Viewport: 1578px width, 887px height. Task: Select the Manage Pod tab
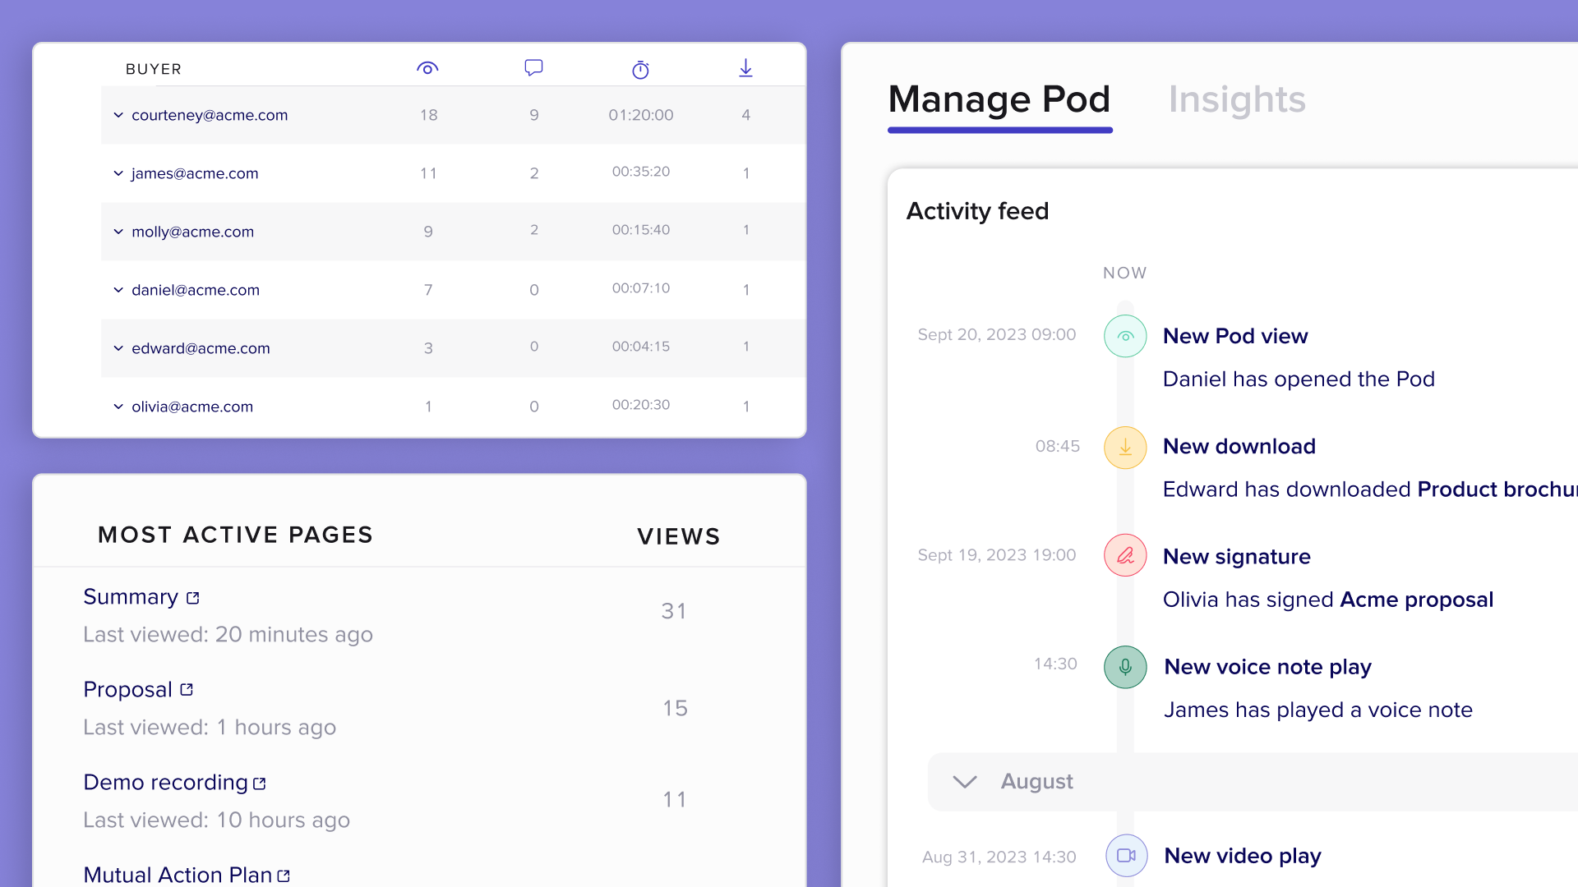pyautogui.click(x=999, y=99)
